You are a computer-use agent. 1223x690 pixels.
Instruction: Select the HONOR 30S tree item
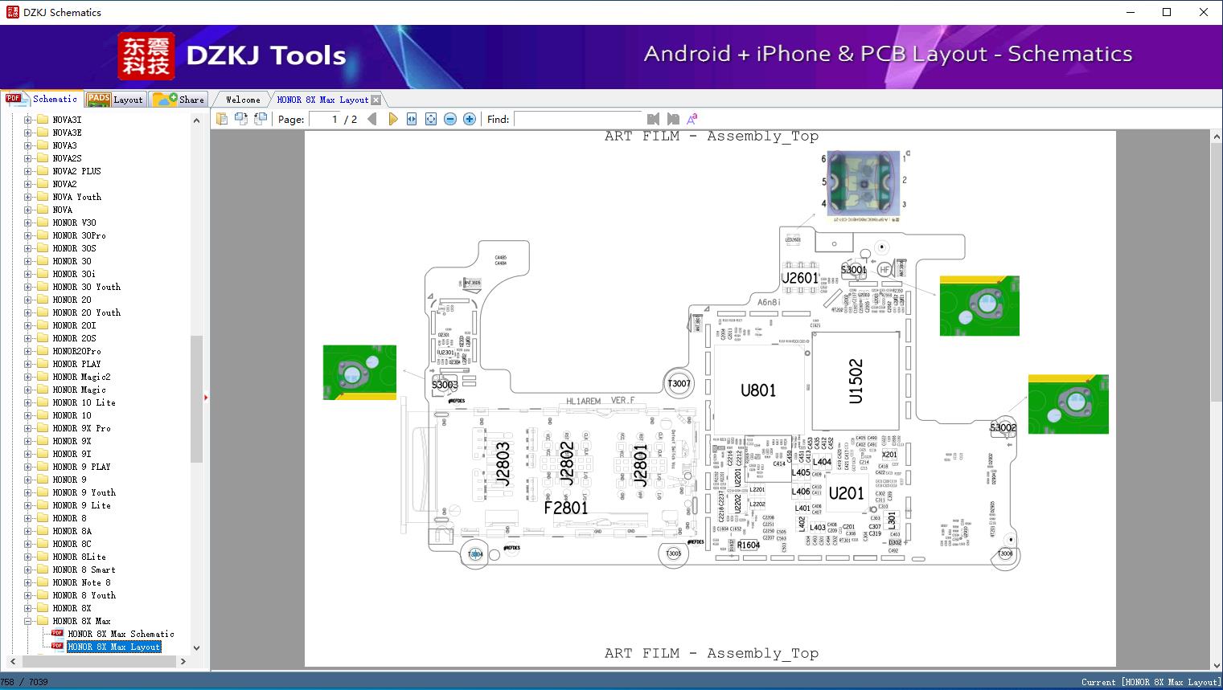tap(74, 248)
